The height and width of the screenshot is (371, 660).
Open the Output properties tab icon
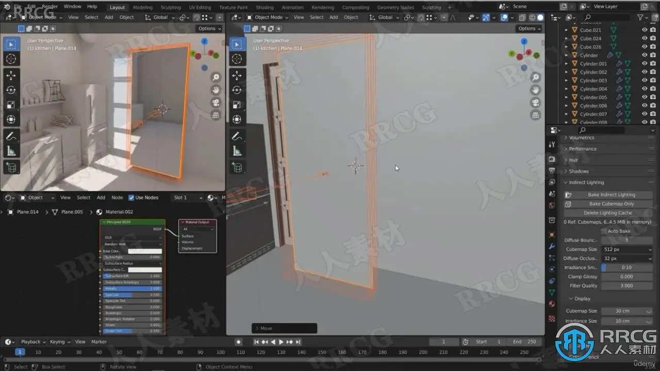552,171
